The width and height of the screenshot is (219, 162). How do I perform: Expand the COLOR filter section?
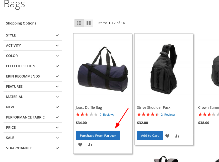point(33,56)
